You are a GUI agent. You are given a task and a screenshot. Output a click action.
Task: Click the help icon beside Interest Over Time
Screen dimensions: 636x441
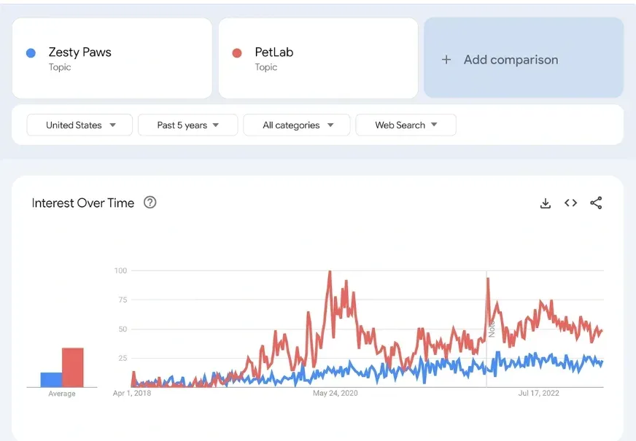click(150, 203)
